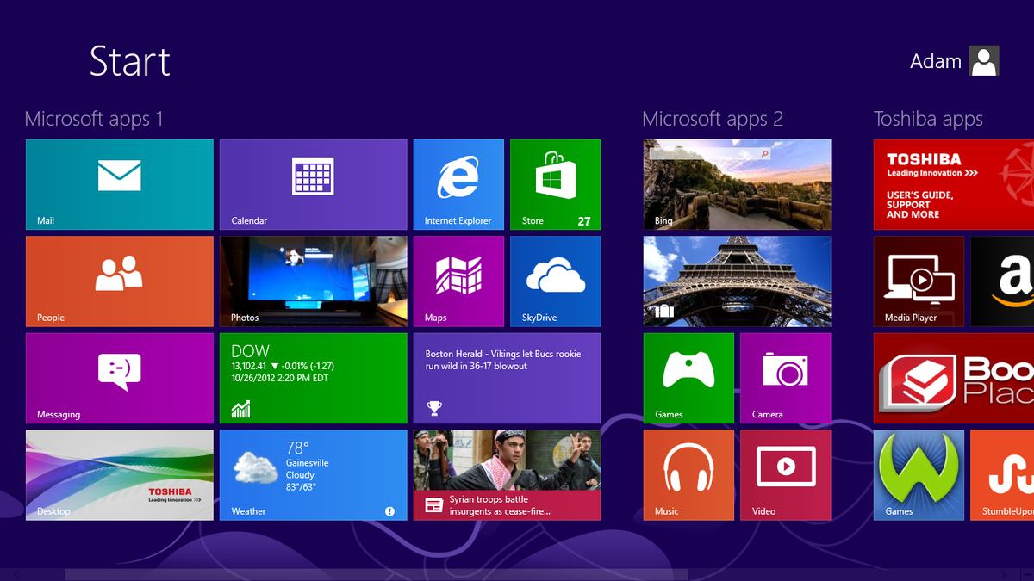Open the Toshiba User's Guide tile
This screenshot has height=581, width=1034.
pyautogui.click(x=954, y=184)
